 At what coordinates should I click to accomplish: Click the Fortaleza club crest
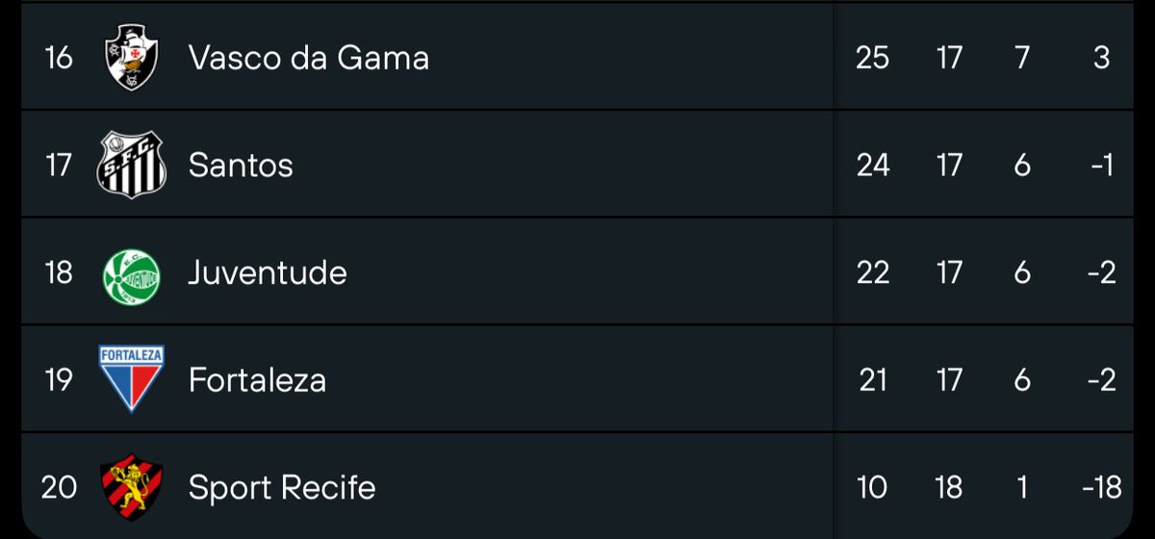point(131,379)
